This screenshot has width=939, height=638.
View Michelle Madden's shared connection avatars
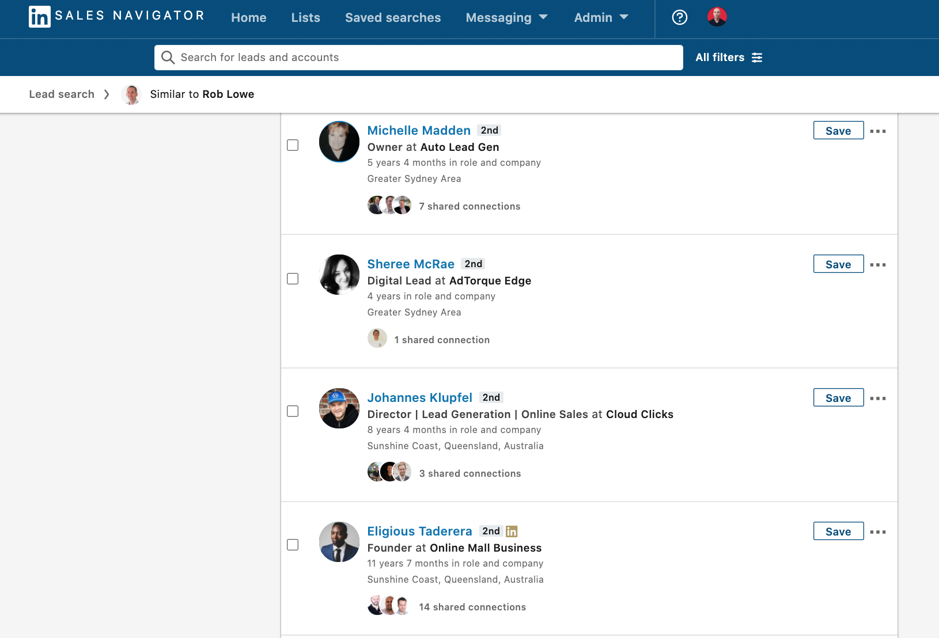pyautogui.click(x=389, y=205)
